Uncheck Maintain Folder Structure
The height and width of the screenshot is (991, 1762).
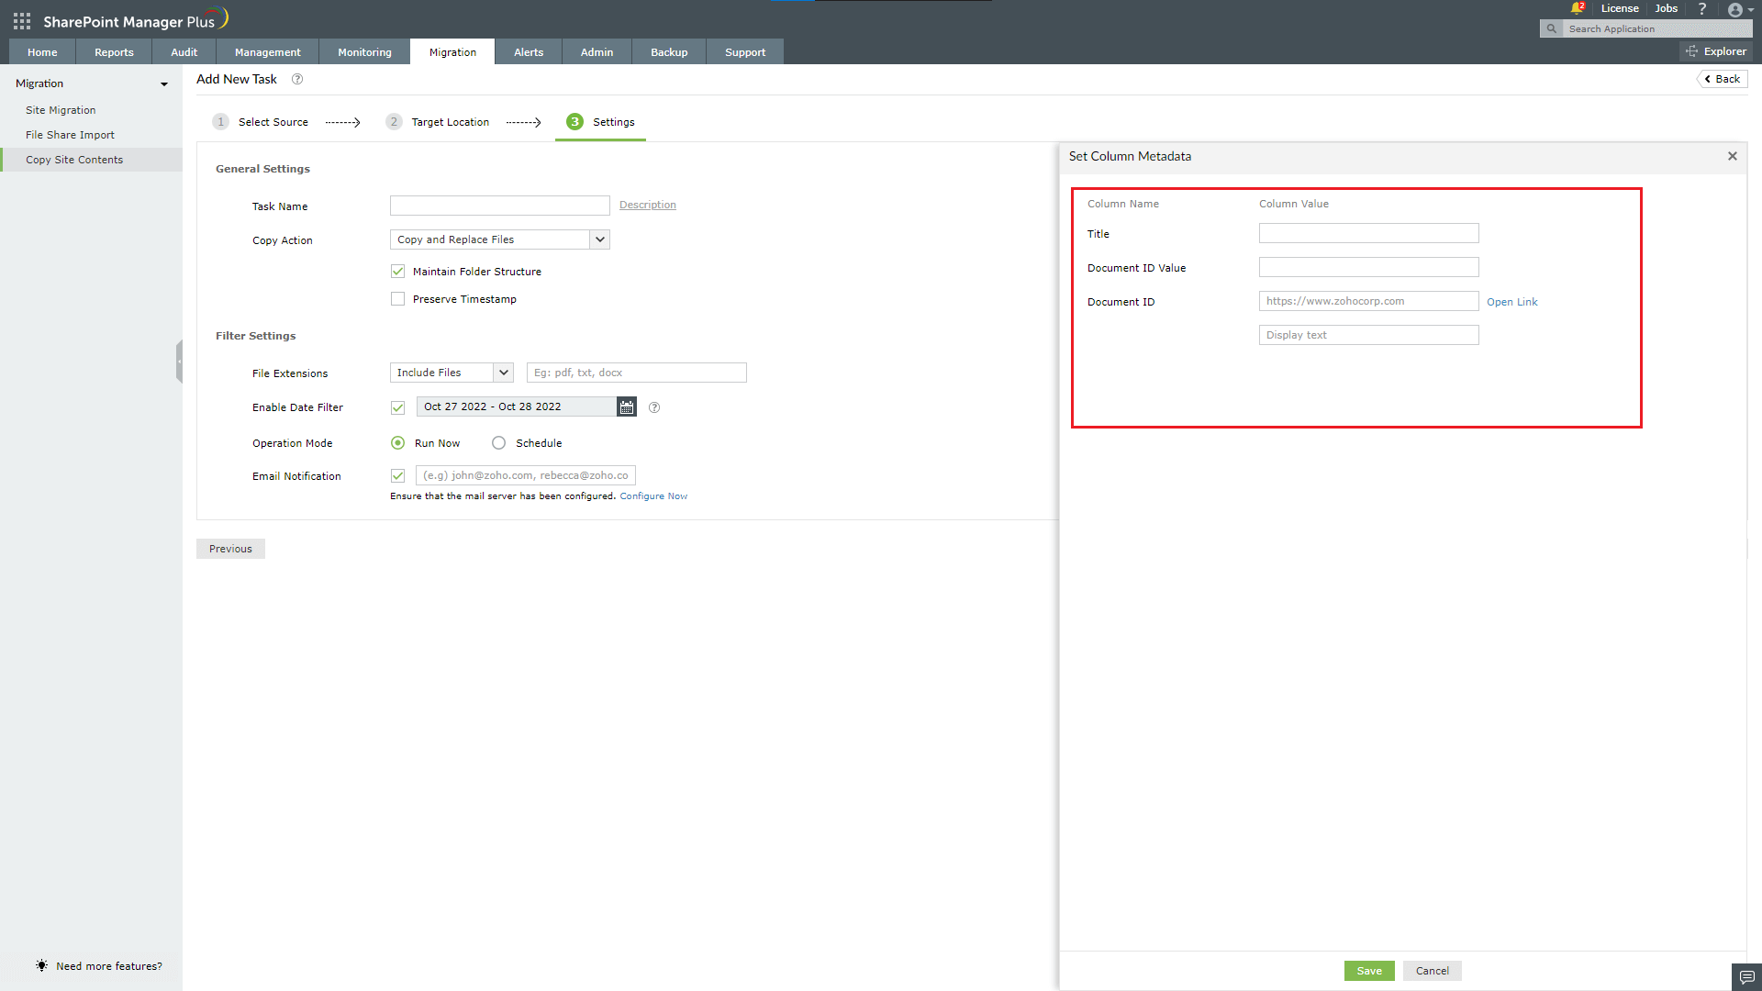point(397,271)
